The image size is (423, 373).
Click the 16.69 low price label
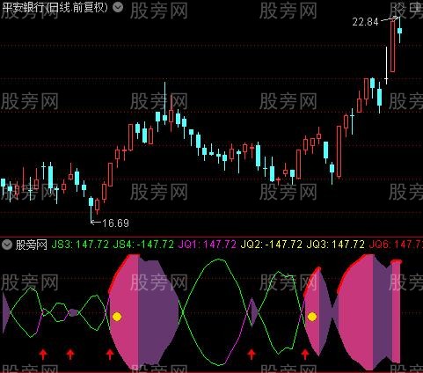click(115, 223)
